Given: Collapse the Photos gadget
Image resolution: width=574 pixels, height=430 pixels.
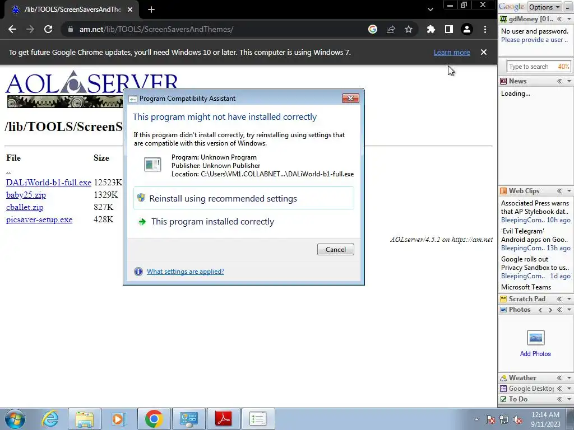Looking at the screenshot, I should [x=559, y=310].
